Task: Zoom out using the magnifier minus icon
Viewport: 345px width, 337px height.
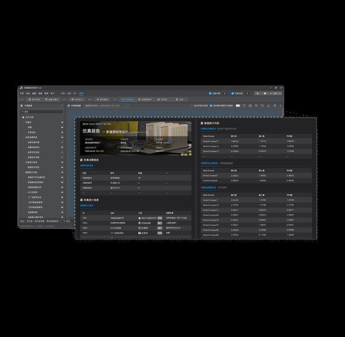Action: (x=262, y=106)
